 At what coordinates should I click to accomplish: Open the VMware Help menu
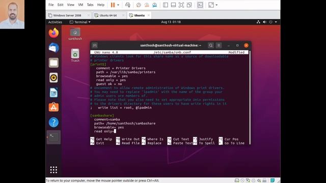tap(101, 5)
